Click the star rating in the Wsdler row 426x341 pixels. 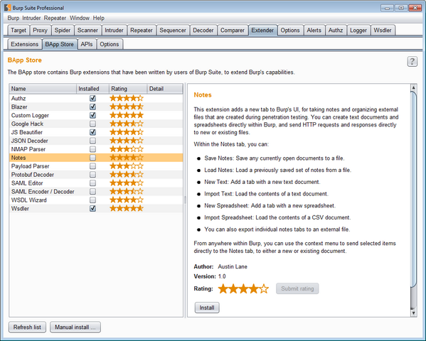click(x=127, y=209)
